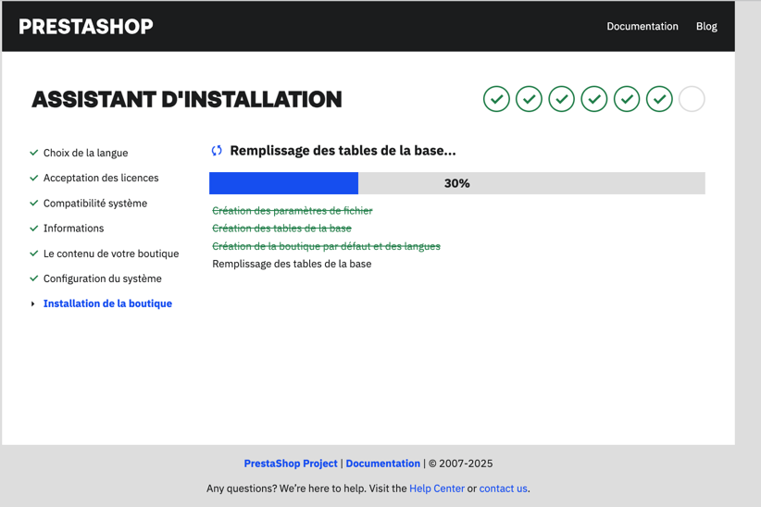Click the empty seventh step circle
Viewport: 761px width, 507px height.
coord(692,99)
